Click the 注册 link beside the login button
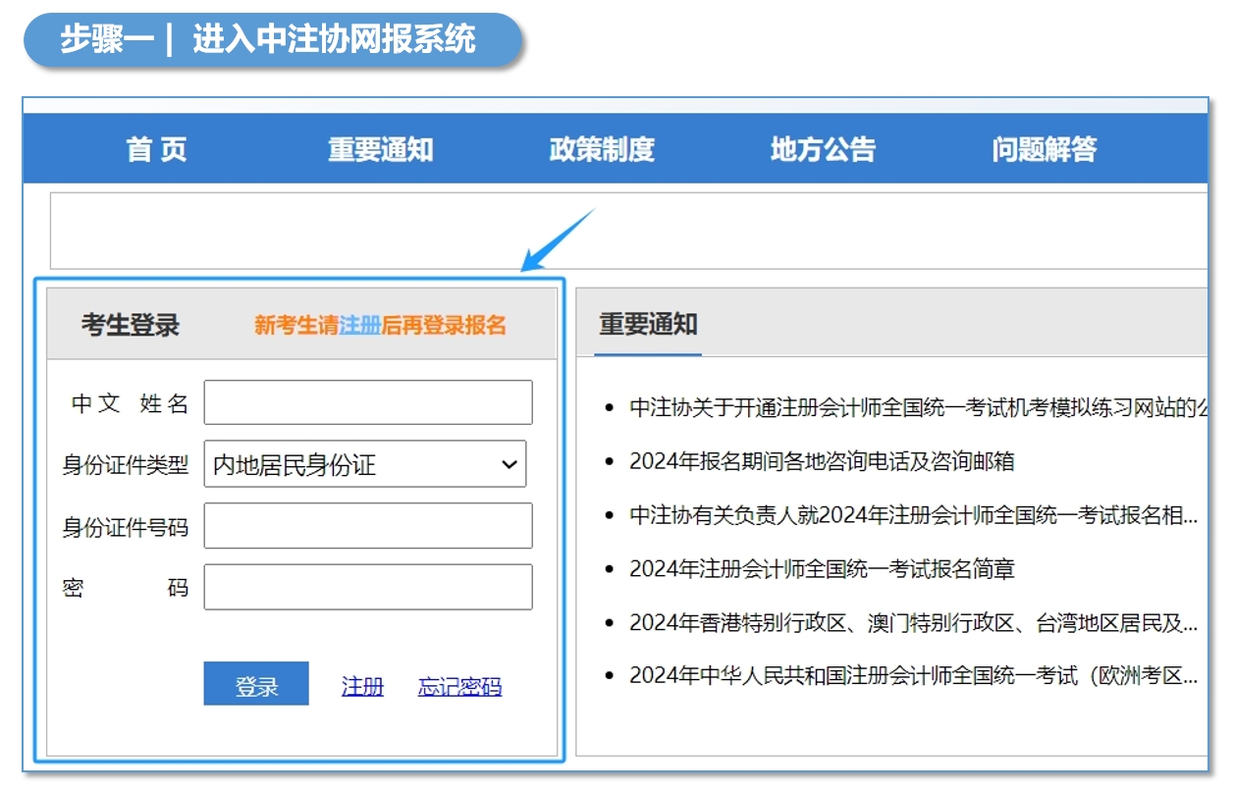Image resolution: width=1234 pixels, height=791 pixels. tap(362, 687)
